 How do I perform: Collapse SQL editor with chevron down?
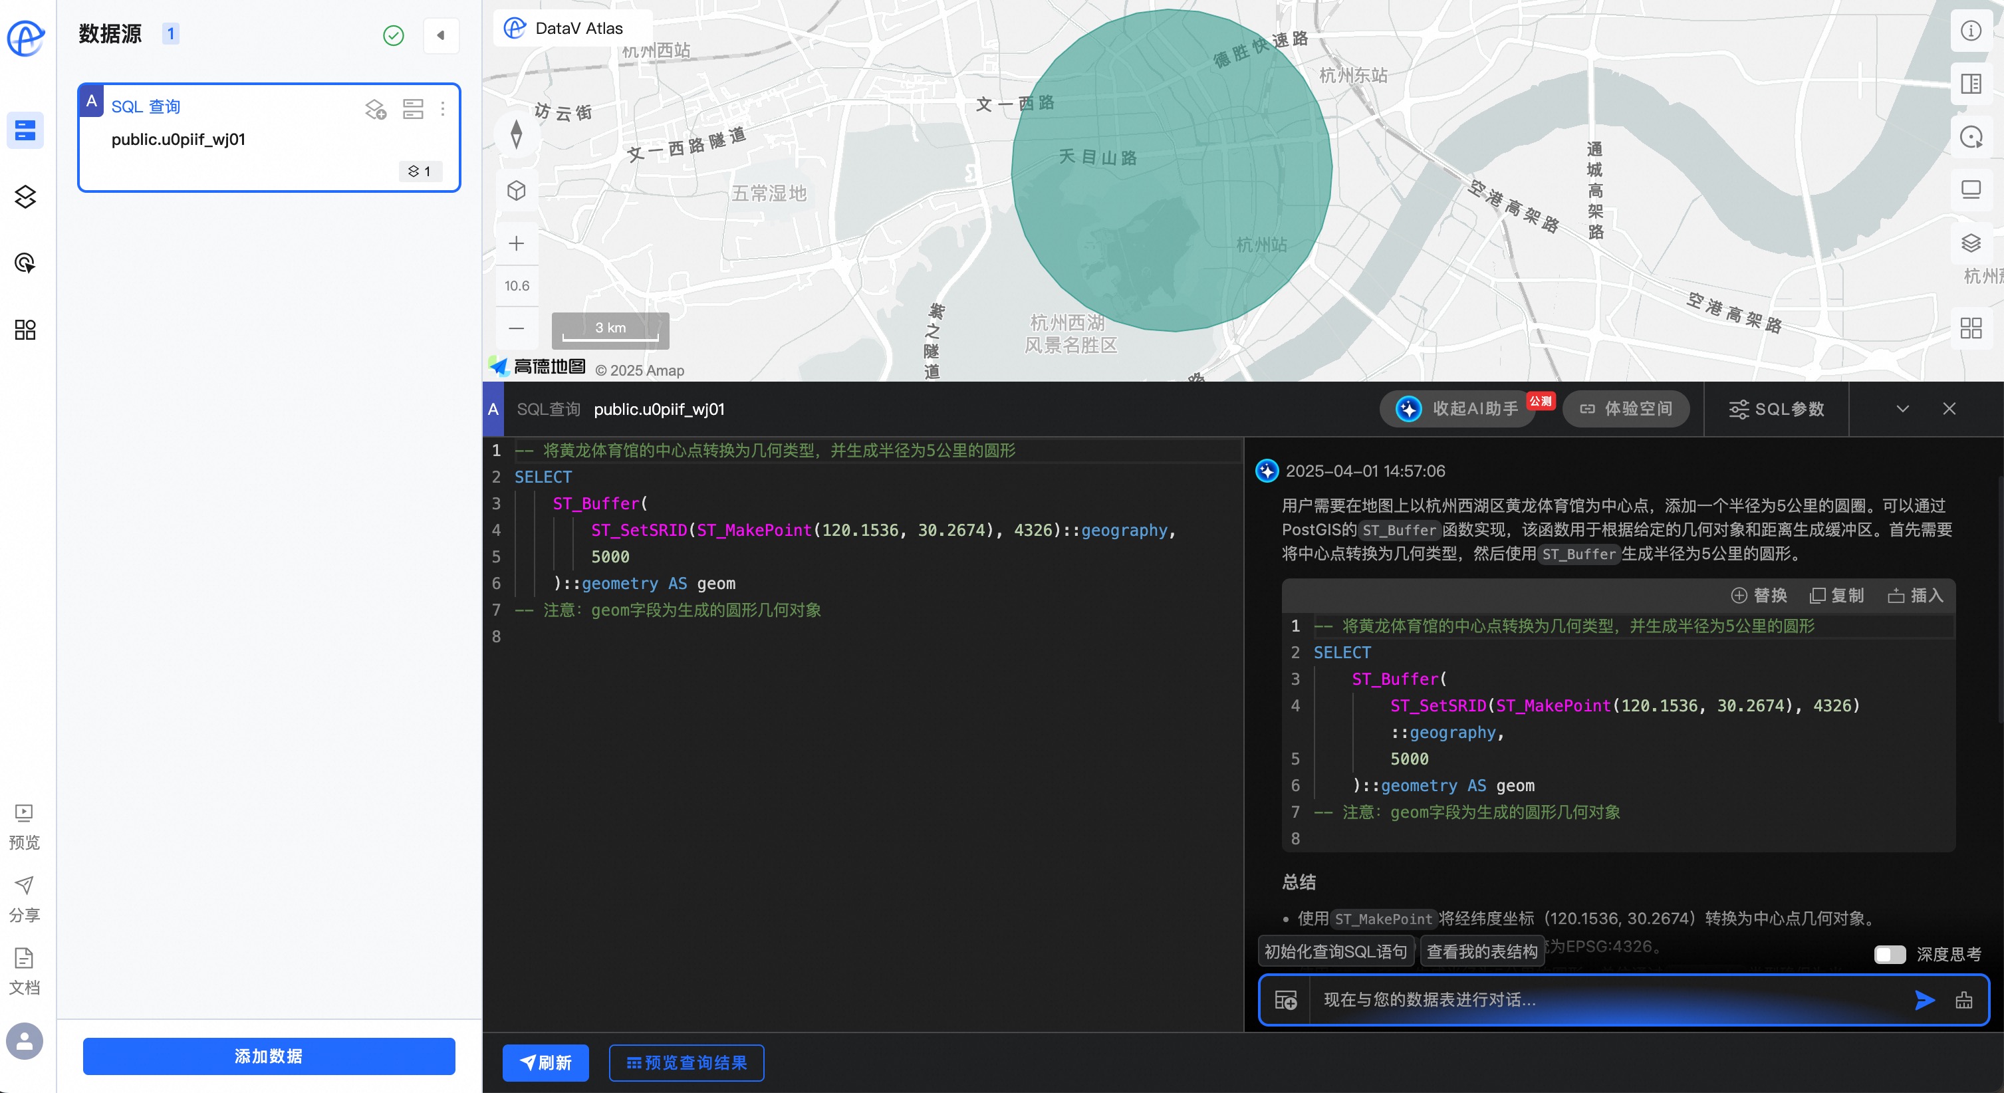1902,409
